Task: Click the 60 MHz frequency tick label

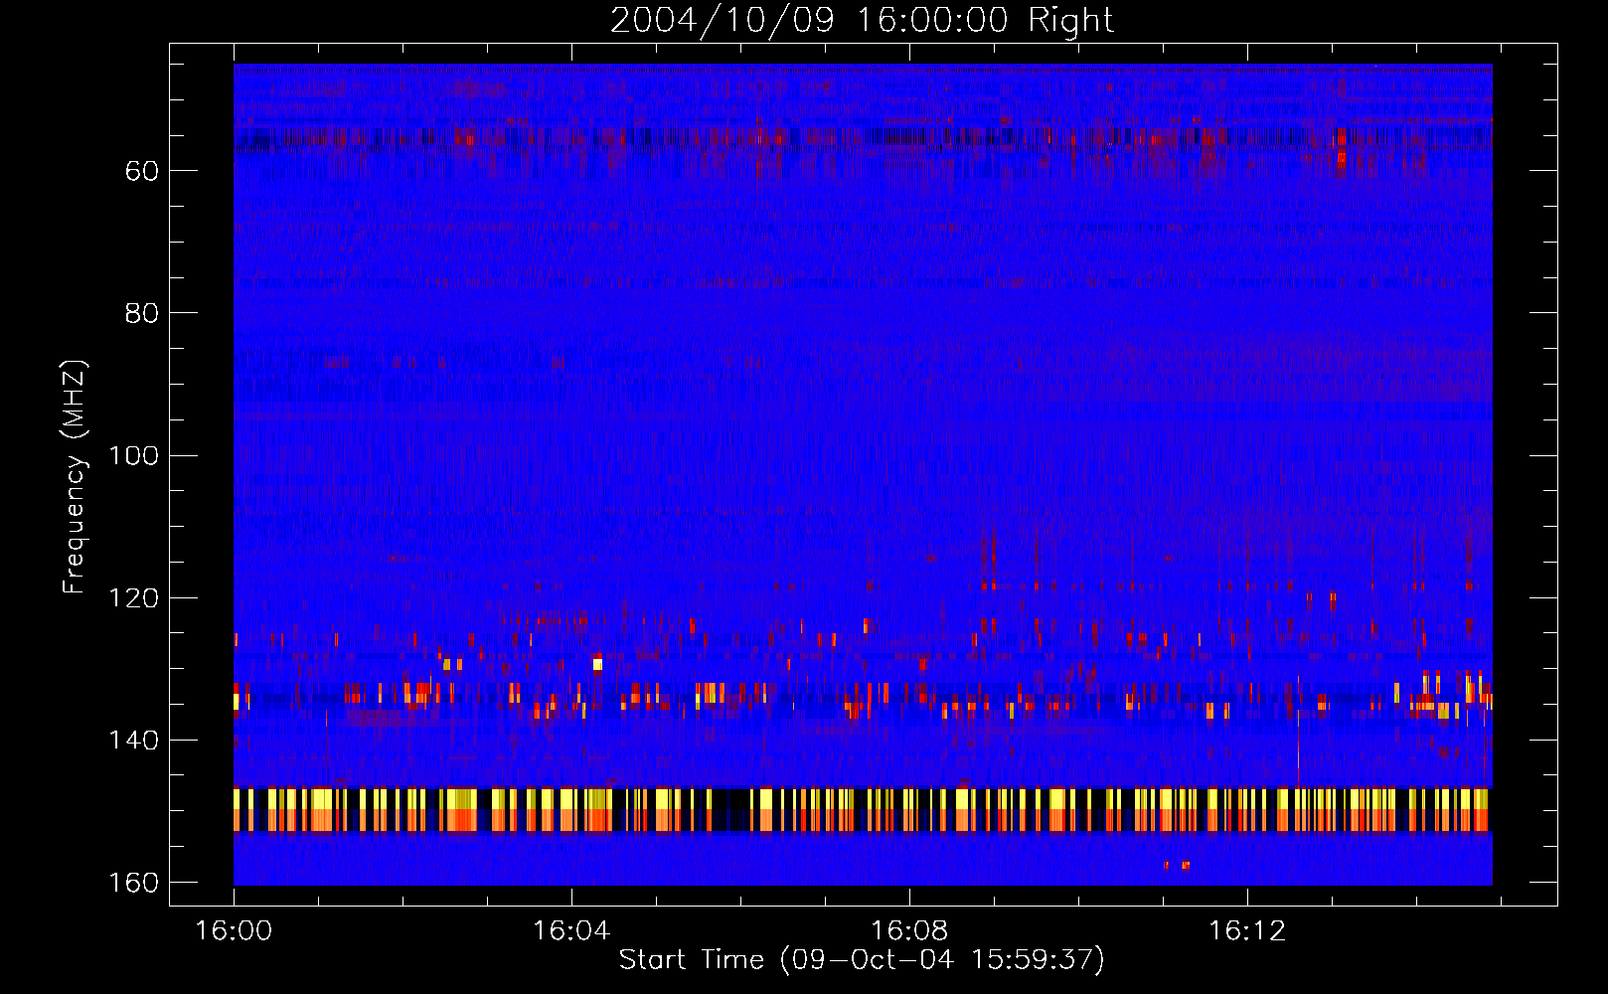Action: click(142, 171)
